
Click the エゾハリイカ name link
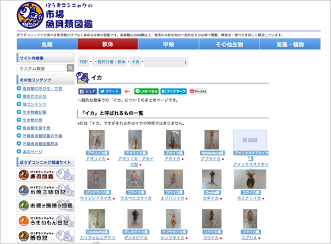click(172, 198)
